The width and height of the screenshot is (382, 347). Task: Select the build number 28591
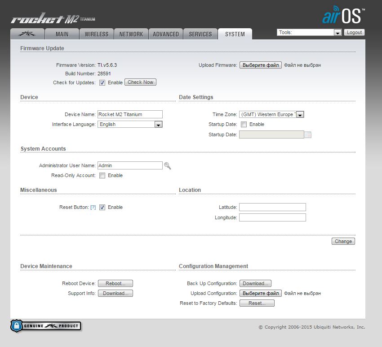coord(104,74)
